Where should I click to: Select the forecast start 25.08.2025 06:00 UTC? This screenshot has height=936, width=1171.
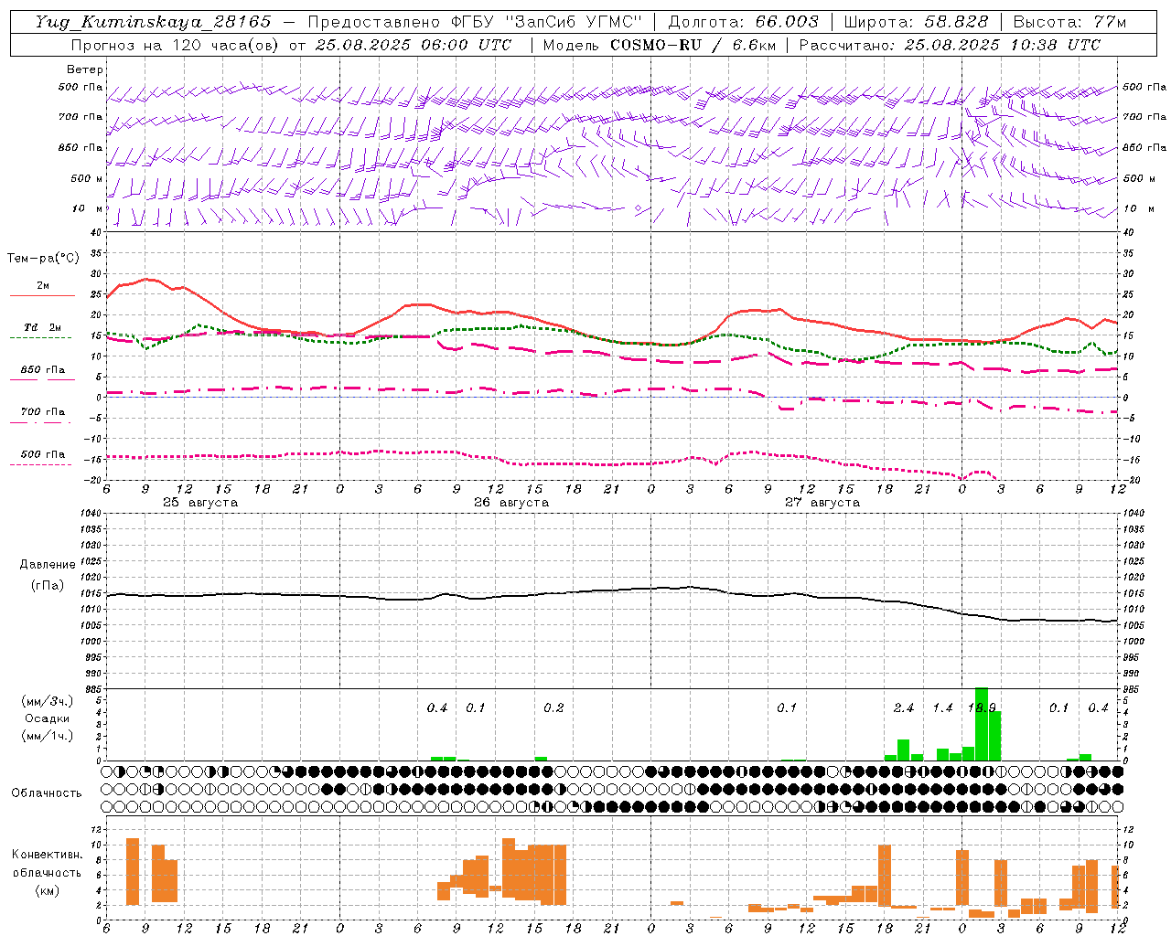414,45
